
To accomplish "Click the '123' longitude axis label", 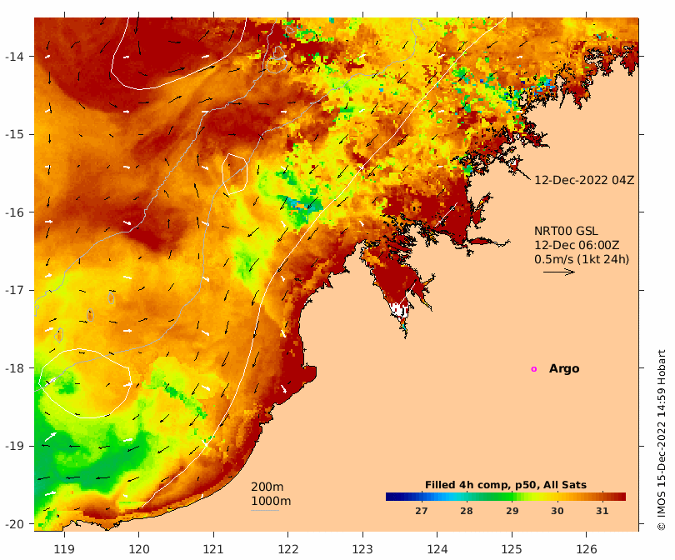I will pos(362,549).
